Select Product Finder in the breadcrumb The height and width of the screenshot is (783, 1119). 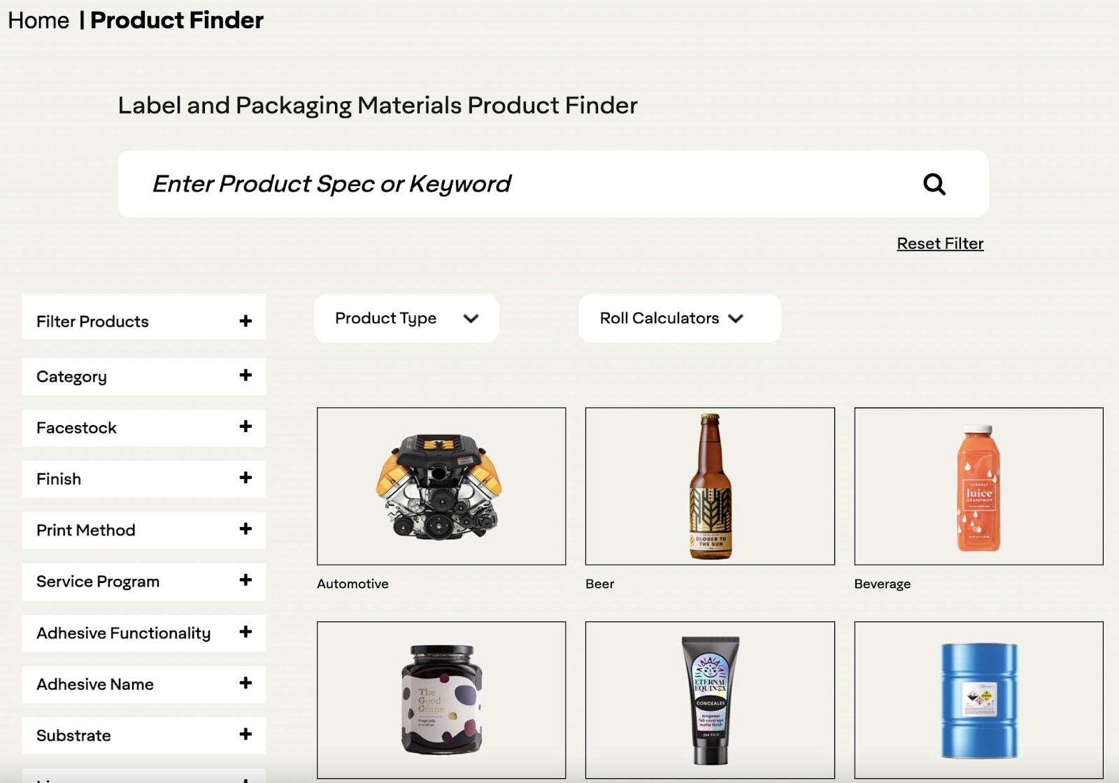coord(177,20)
